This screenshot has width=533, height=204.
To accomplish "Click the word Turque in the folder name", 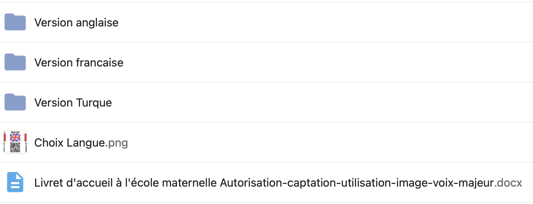I will coord(94,103).
